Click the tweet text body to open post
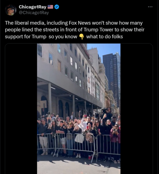This screenshot has width=159, height=174. [75, 30]
